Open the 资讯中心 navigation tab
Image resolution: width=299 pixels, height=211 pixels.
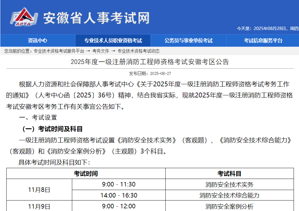tap(37, 40)
